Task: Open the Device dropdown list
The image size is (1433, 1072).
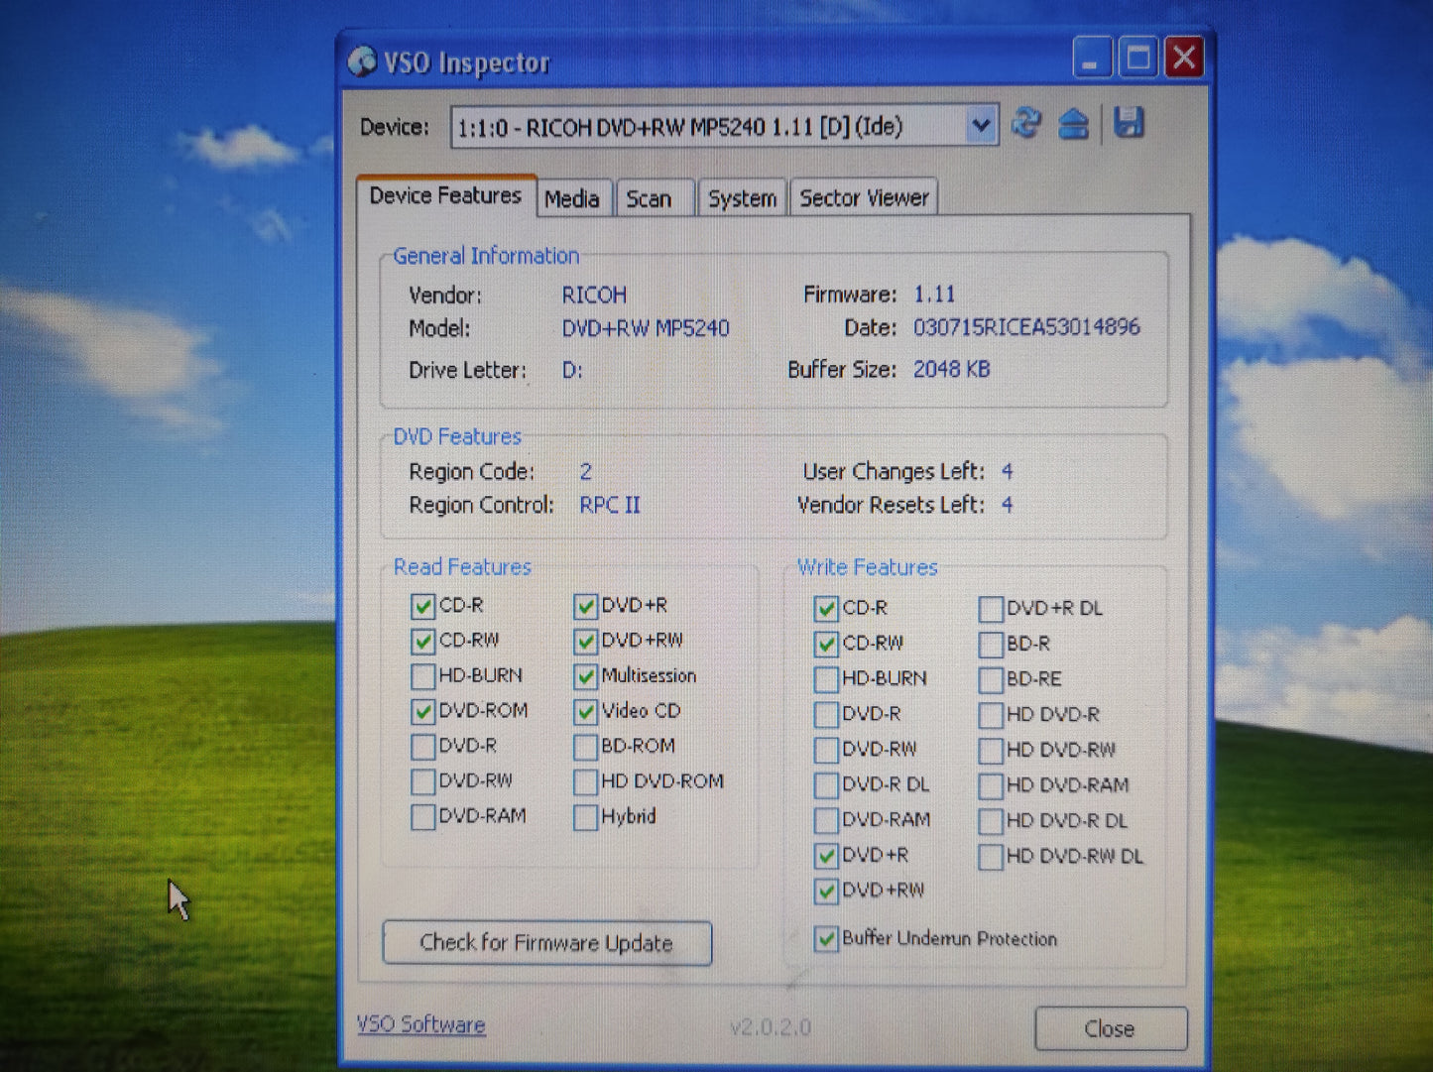Action: [980, 126]
